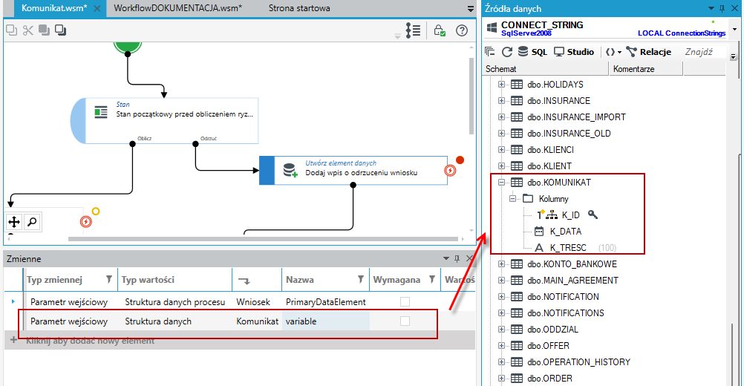Select the dbo.INSURANCE_OLD table
Screen dimensions: 744x386
tap(569, 134)
